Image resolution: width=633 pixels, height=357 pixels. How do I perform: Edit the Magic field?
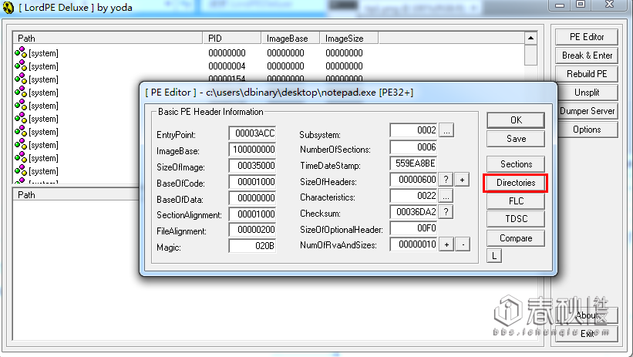click(252, 246)
